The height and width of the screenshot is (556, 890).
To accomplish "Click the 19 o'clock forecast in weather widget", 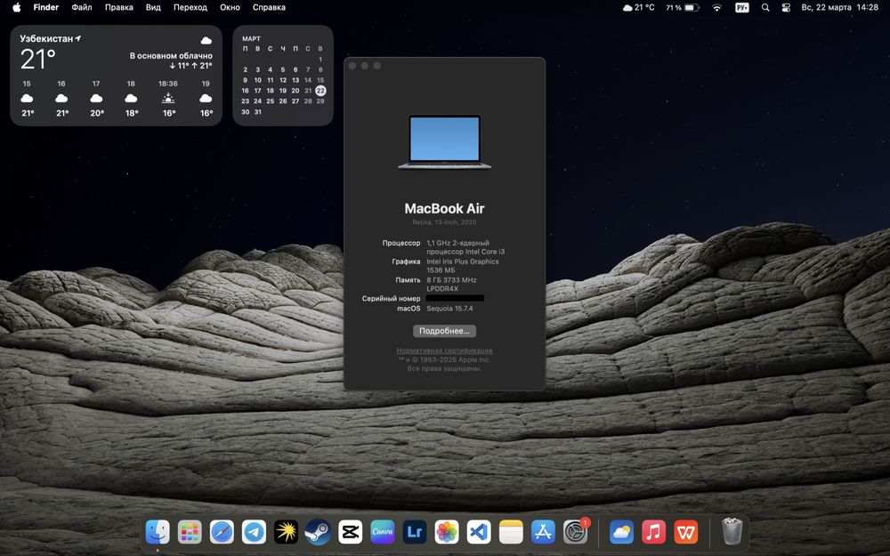I will [x=206, y=100].
